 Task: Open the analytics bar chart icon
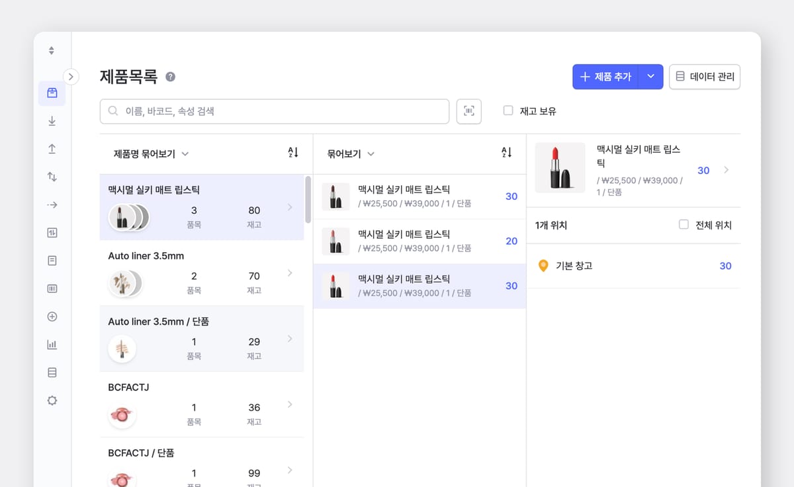[x=52, y=344]
